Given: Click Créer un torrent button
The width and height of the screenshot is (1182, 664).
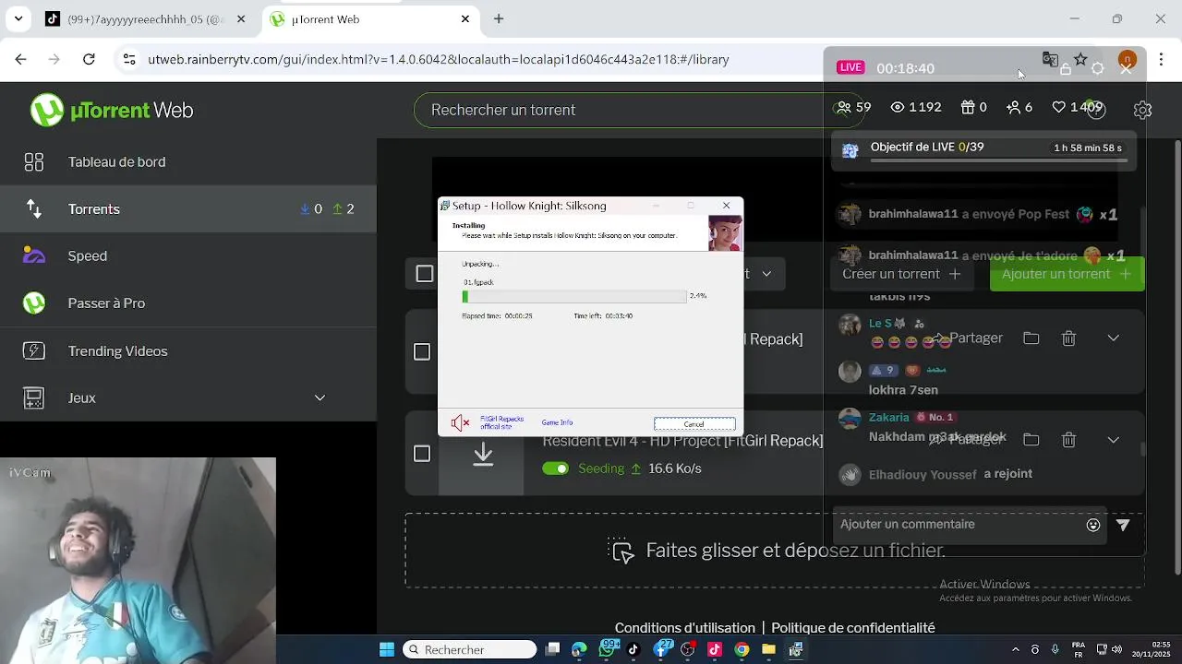Looking at the screenshot, I should click(901, 274).
